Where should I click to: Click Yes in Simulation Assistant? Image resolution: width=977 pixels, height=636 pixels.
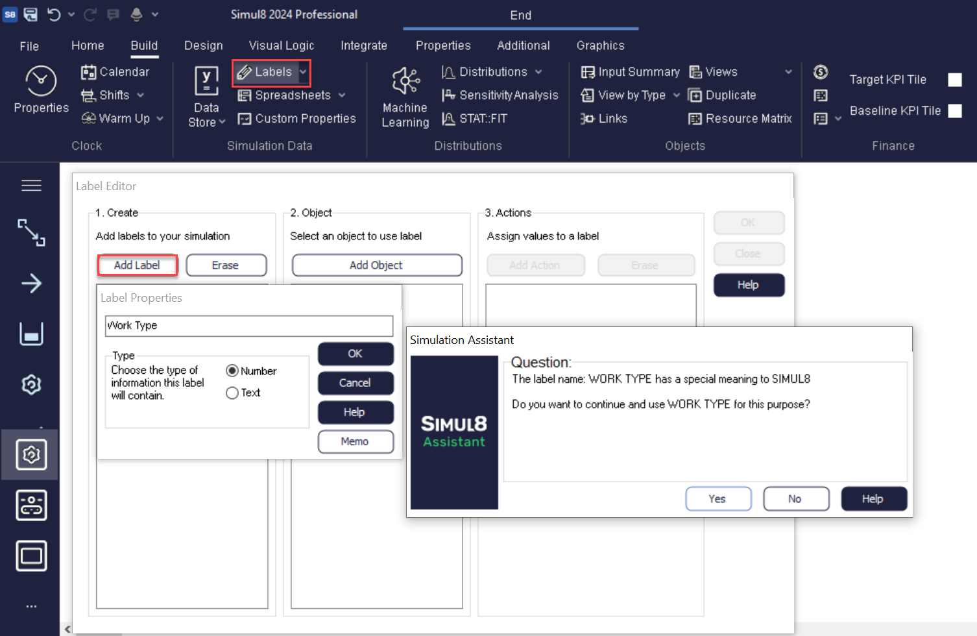(718, 499)
